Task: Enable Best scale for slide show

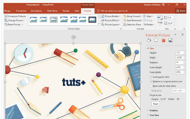Action: tap(151, 86)
